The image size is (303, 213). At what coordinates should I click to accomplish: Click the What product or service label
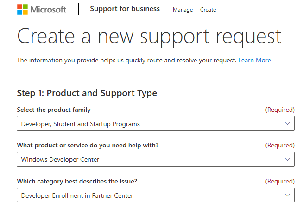click(x=88, y=145)
